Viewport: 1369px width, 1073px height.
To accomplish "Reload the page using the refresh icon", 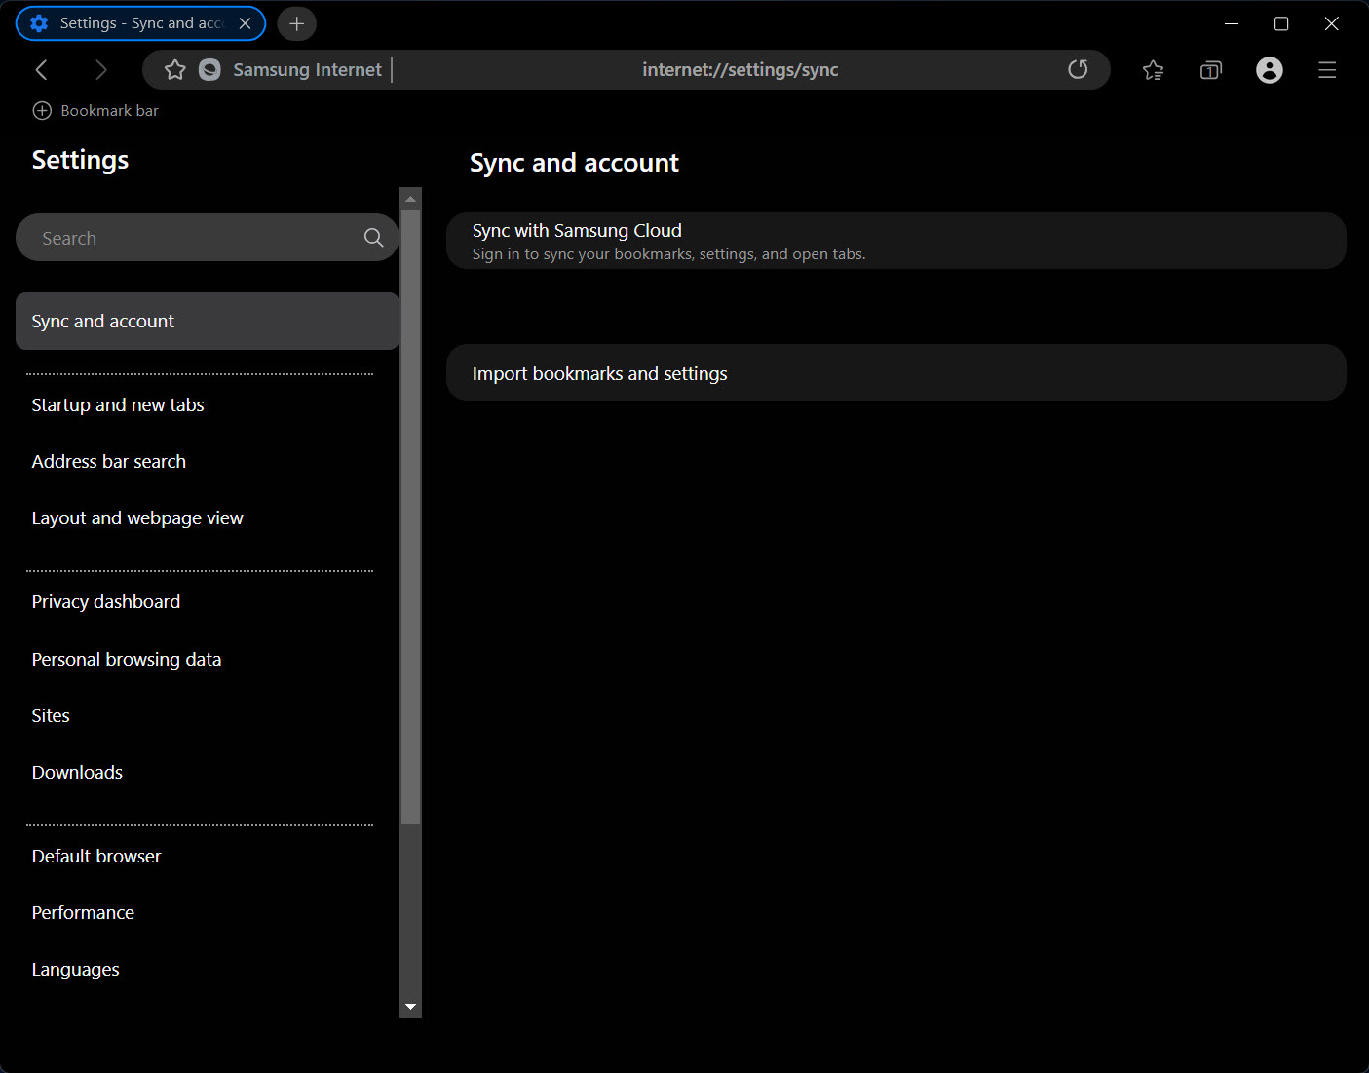I will point(1078,70).
